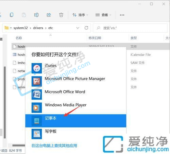This screenshot has height=154, width=170.
Task: Choose iTunes icon in open-with list
Action: point(37,68)
